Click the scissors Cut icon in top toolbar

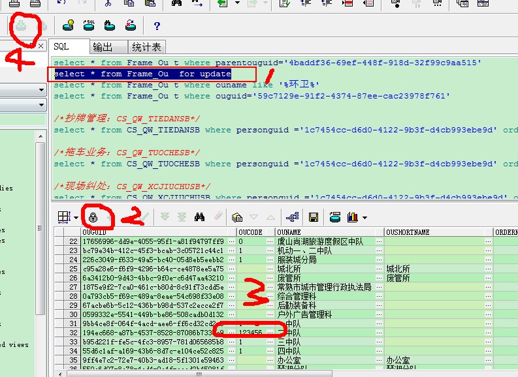coord(108,3)
